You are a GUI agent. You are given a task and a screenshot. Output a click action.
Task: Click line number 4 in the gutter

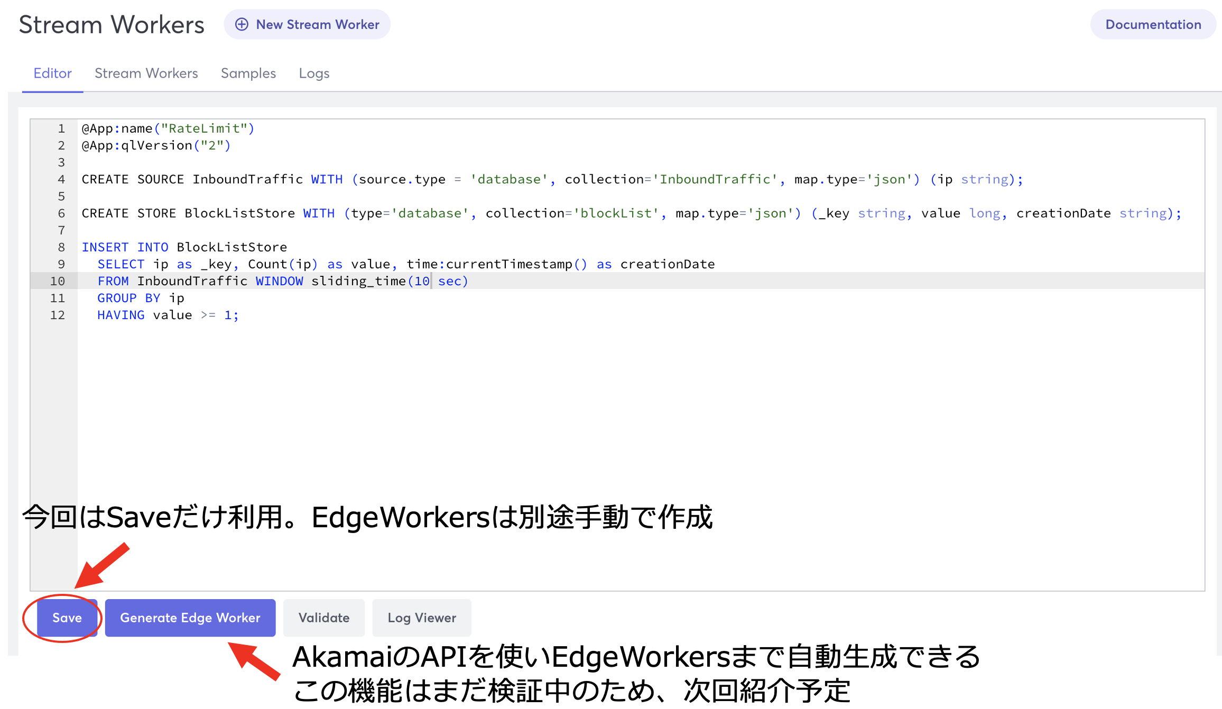click(x=61, y=180)
